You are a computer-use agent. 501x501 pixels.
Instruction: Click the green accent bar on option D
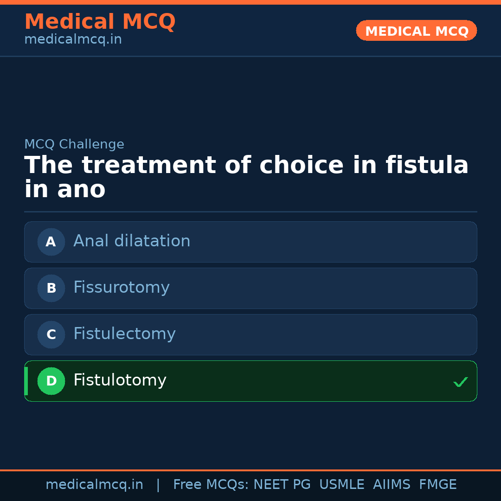26,381
